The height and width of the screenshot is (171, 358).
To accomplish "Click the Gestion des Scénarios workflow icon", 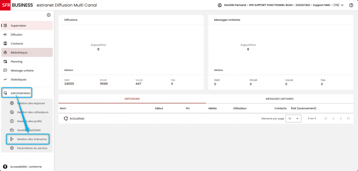I will (x=12, y=139).
